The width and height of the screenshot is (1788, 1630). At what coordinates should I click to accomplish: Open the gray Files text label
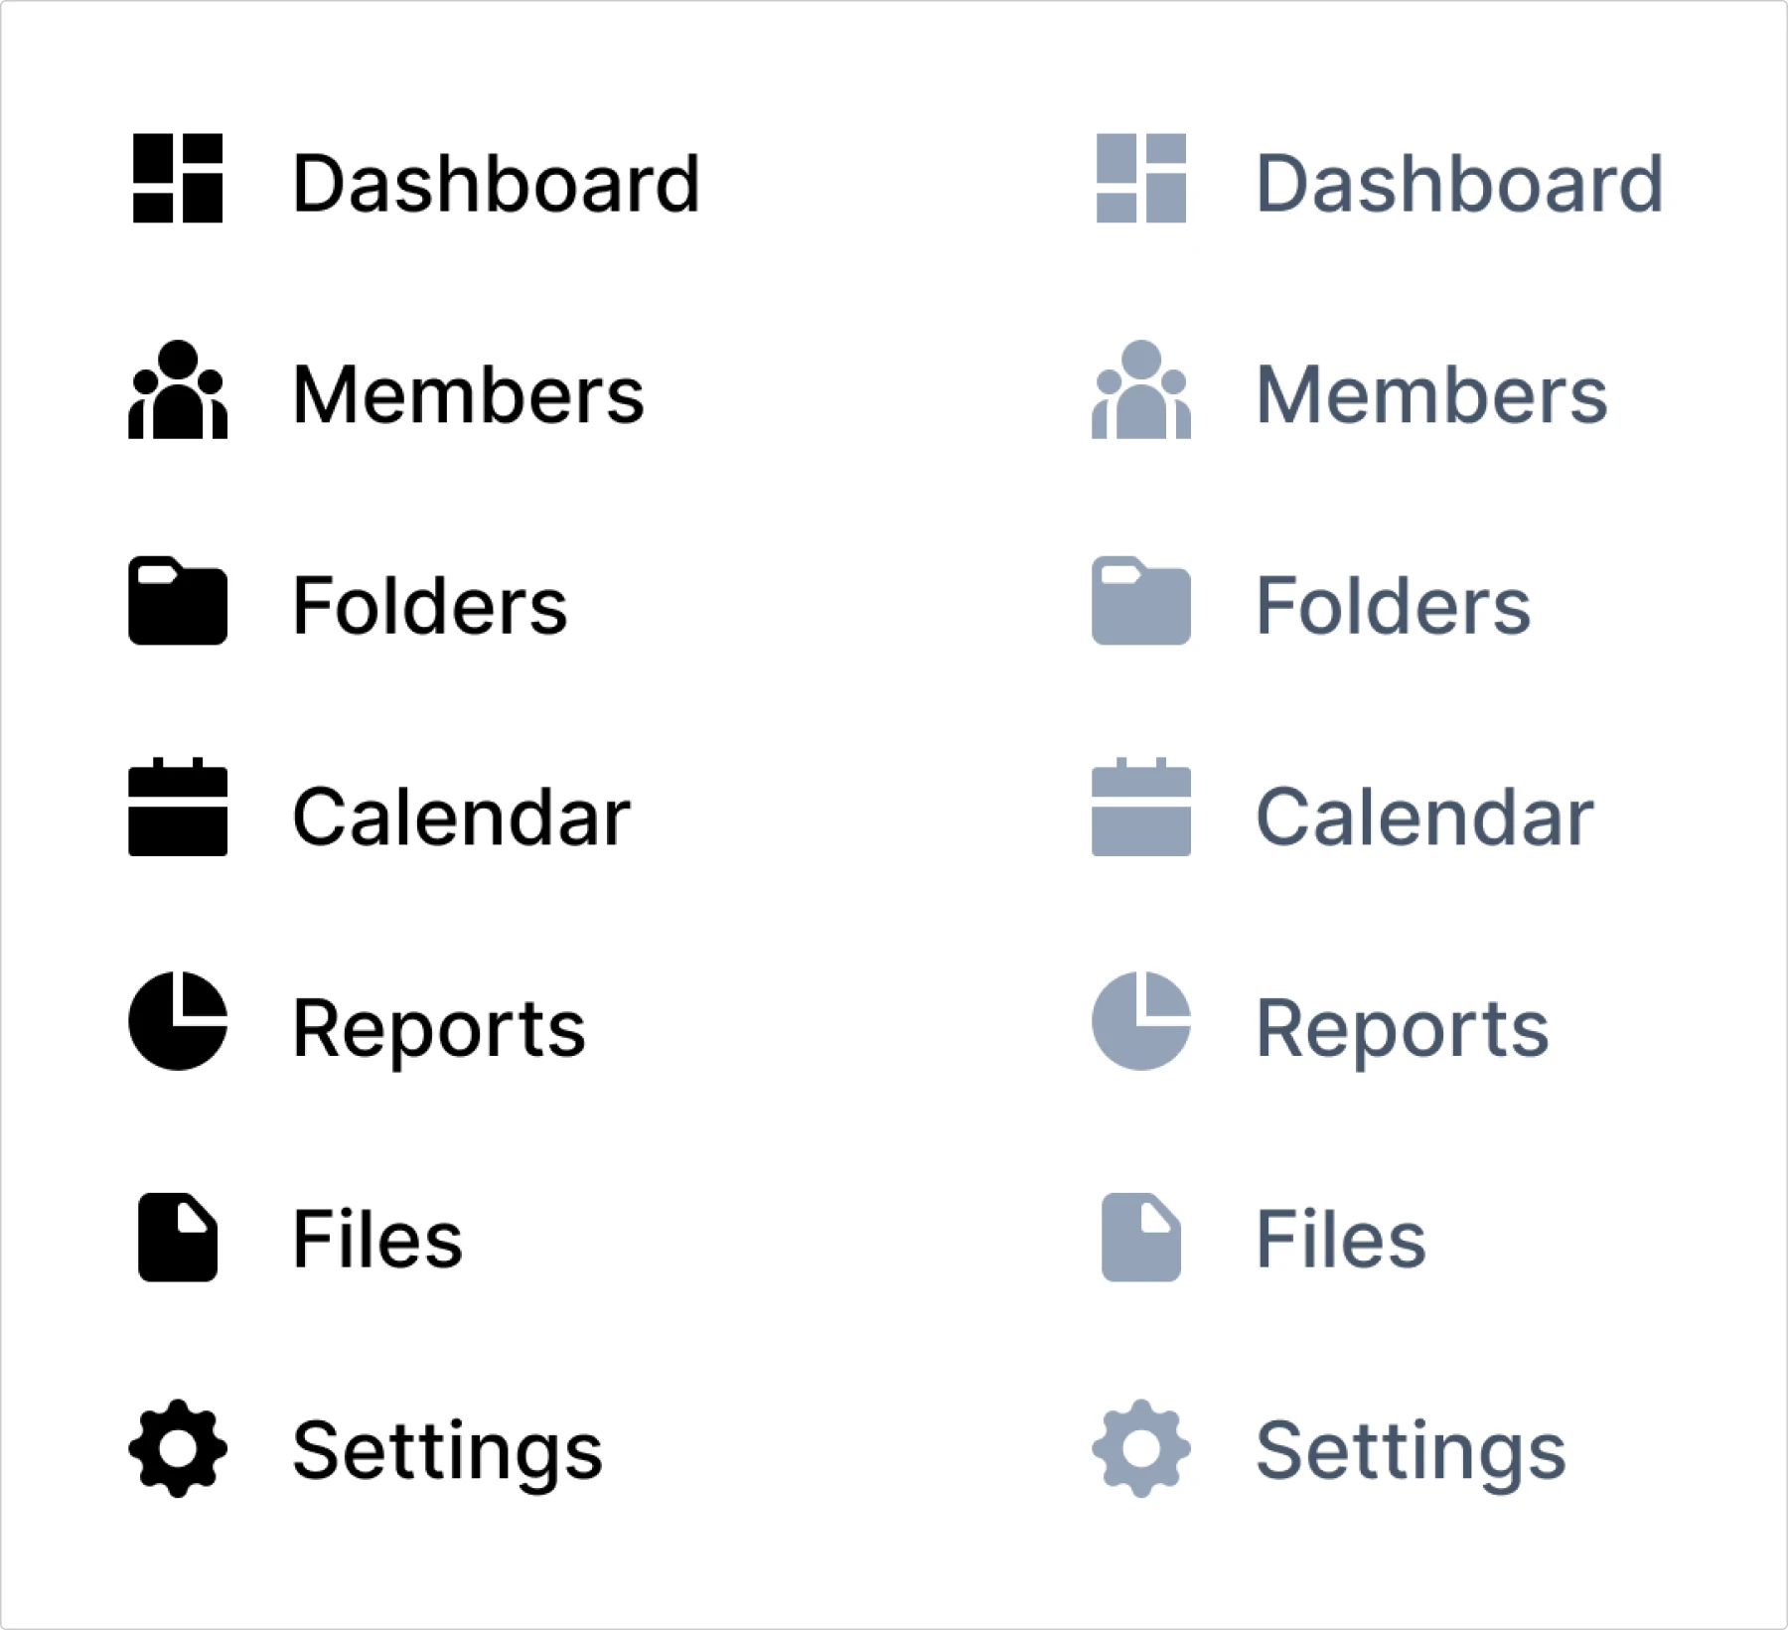click(1341, 1240)
